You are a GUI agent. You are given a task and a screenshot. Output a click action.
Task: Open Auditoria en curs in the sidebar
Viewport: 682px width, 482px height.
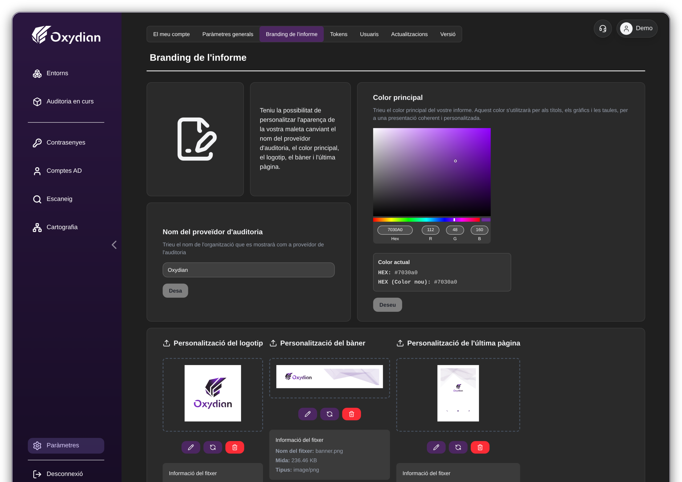[66, 101]
